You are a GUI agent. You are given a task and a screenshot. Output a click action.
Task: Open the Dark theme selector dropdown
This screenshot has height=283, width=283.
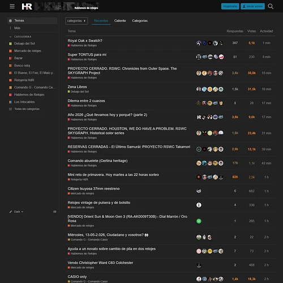coord(16,212)
